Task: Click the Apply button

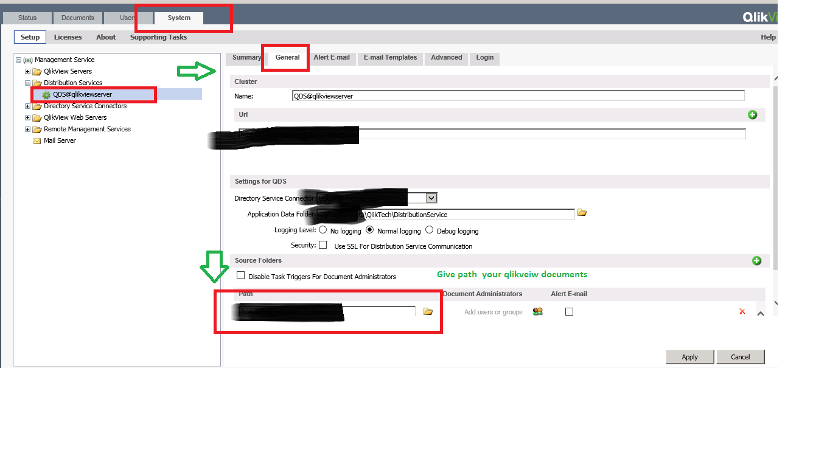Action: (x=690, y=357)
